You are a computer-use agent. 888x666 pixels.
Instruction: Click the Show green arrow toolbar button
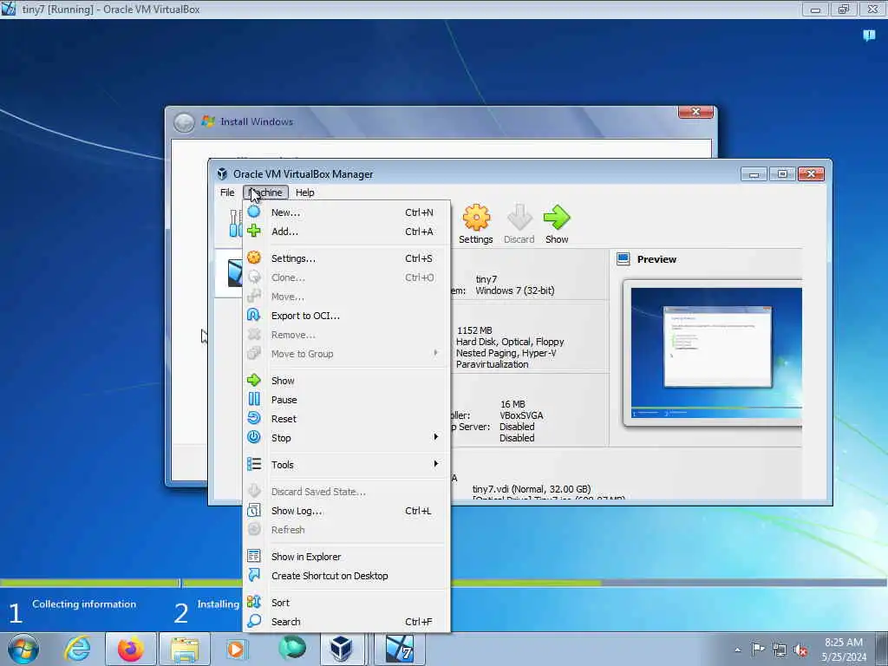557,225
